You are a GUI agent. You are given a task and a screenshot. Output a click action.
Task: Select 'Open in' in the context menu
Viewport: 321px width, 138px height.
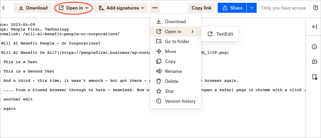176,32
